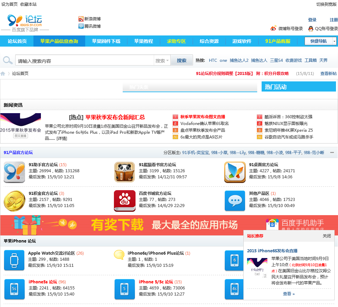This screenshot has width=338, height=307.
Task: Expand the 快捷导航 dropdown arrow
Action: point(334,41)
